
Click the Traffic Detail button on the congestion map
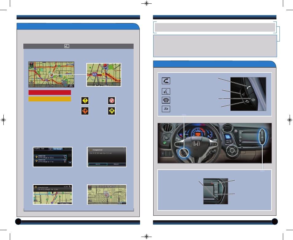coord(65,203)
